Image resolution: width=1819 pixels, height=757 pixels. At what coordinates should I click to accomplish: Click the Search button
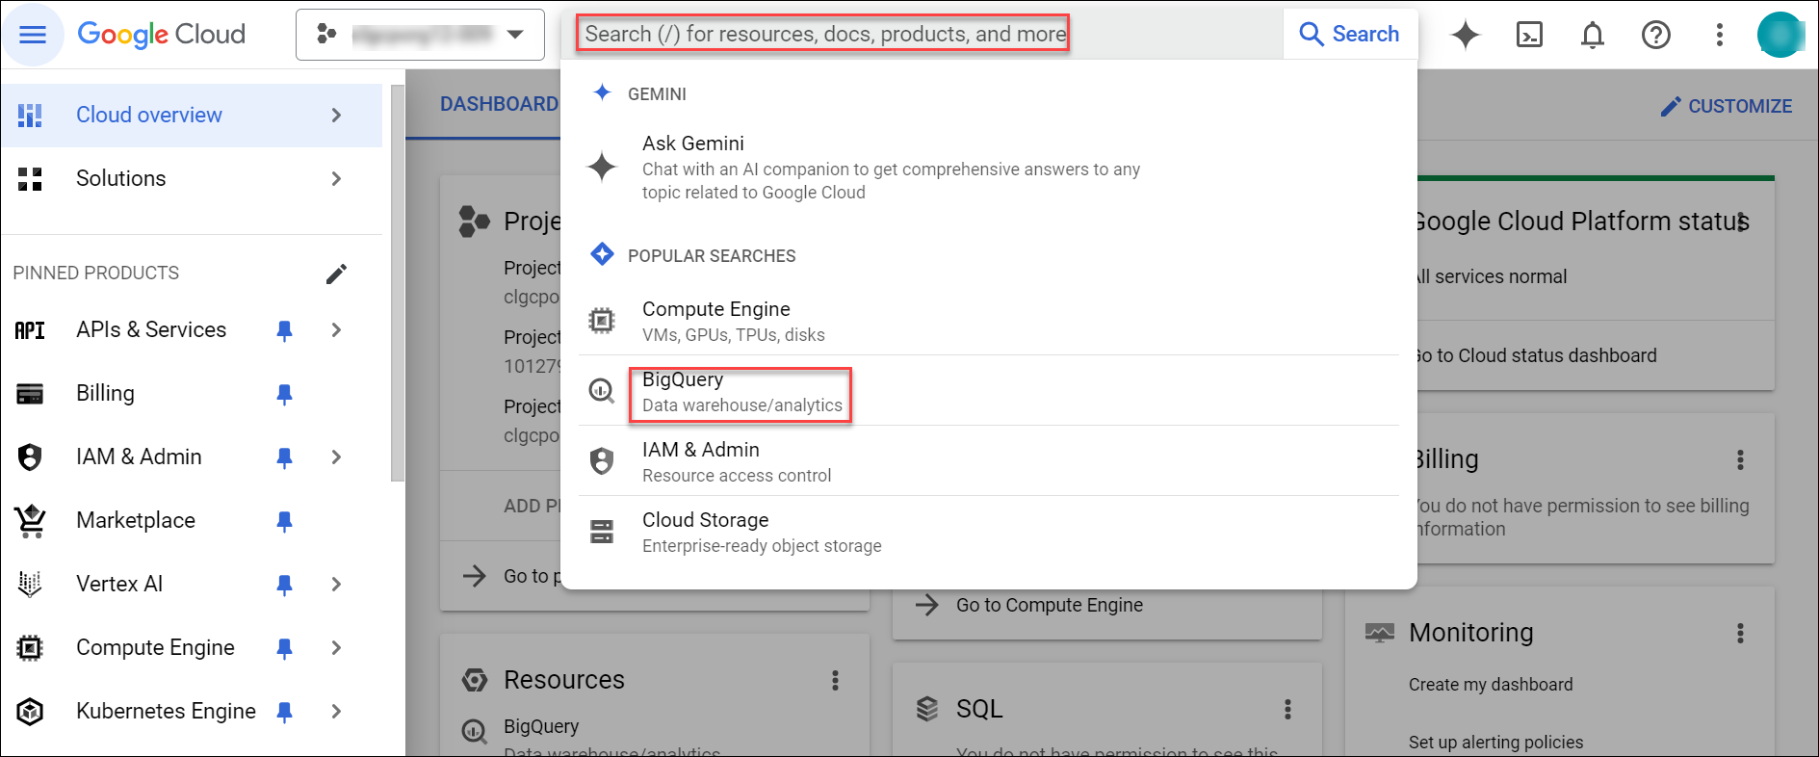point(1350,34)
